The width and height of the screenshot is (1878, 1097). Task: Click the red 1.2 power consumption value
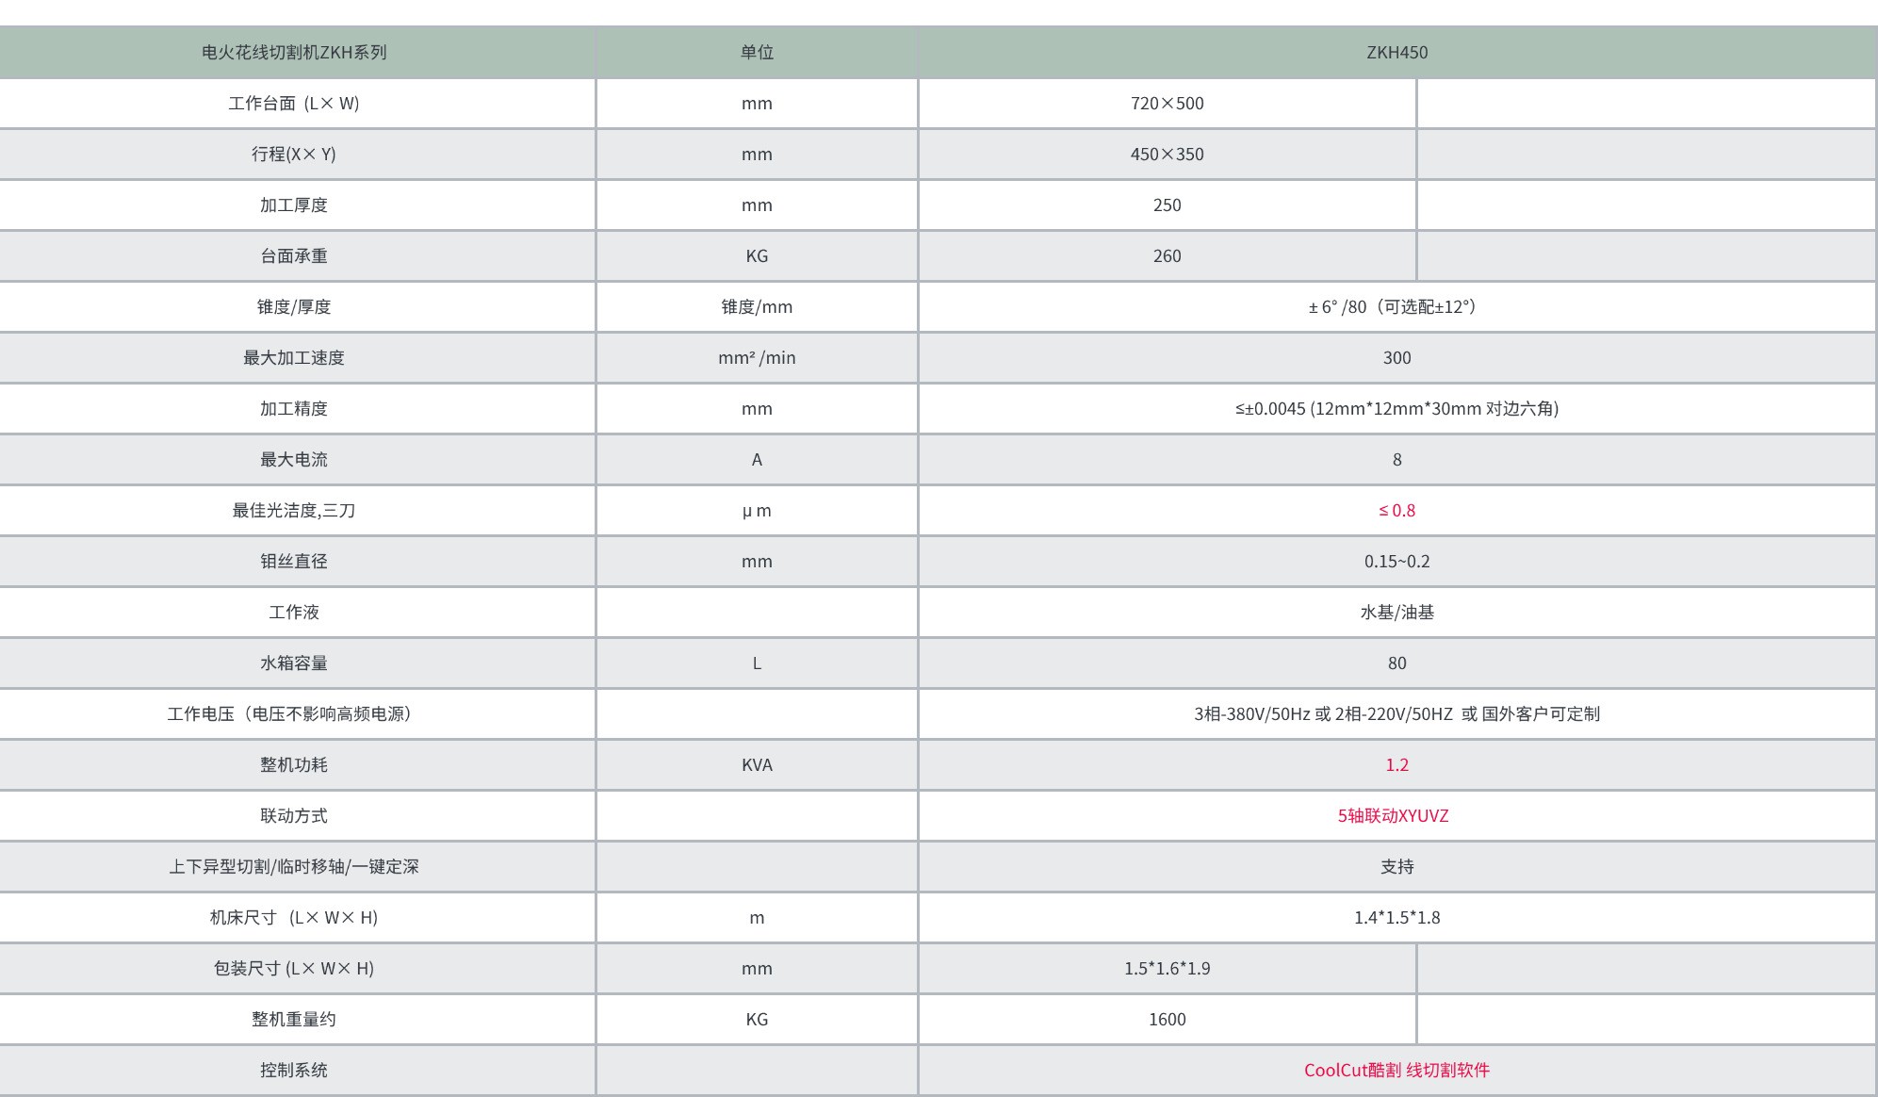(x=1396, y=764)
